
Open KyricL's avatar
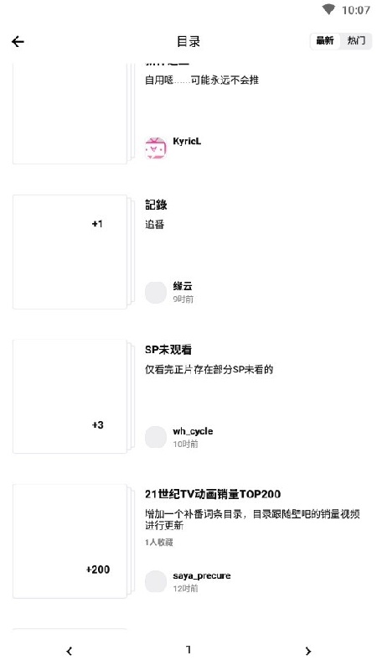pos(156,148)
